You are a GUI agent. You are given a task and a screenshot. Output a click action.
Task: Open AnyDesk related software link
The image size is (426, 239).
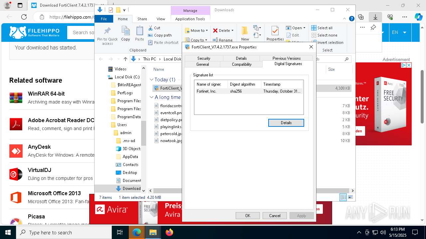point(39,147)
